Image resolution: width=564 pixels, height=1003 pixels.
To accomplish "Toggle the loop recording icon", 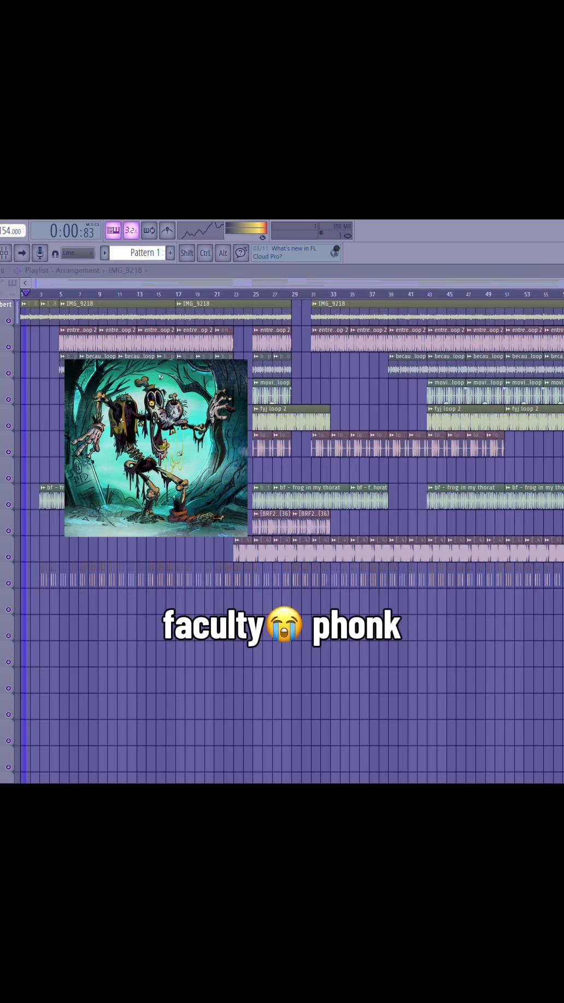I will 149,230.
